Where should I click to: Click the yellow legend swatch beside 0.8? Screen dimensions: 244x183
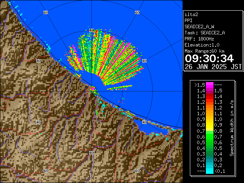pyautogui.click(x=209, y=125)
